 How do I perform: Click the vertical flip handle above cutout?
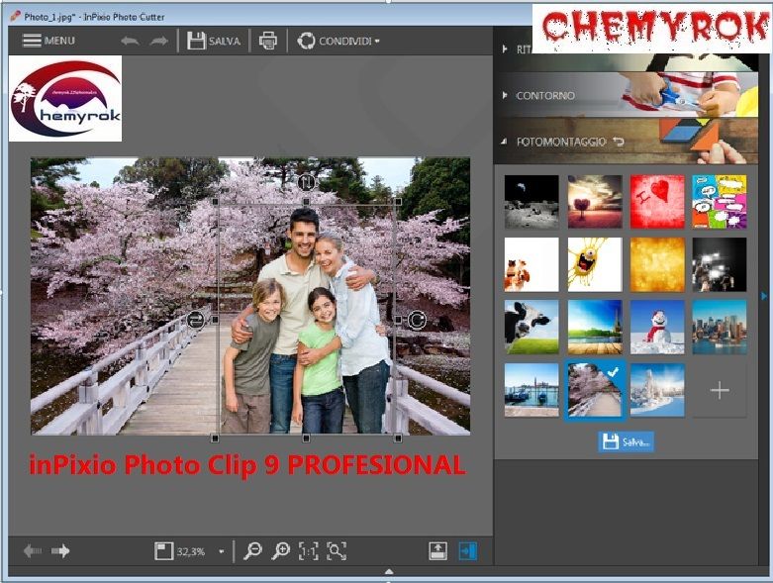click(x=306, y=183)
